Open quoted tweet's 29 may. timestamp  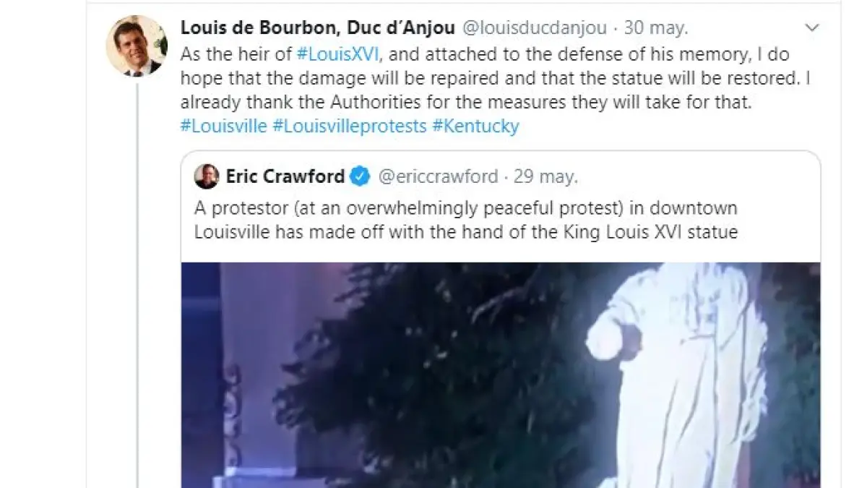click(546, 176)
